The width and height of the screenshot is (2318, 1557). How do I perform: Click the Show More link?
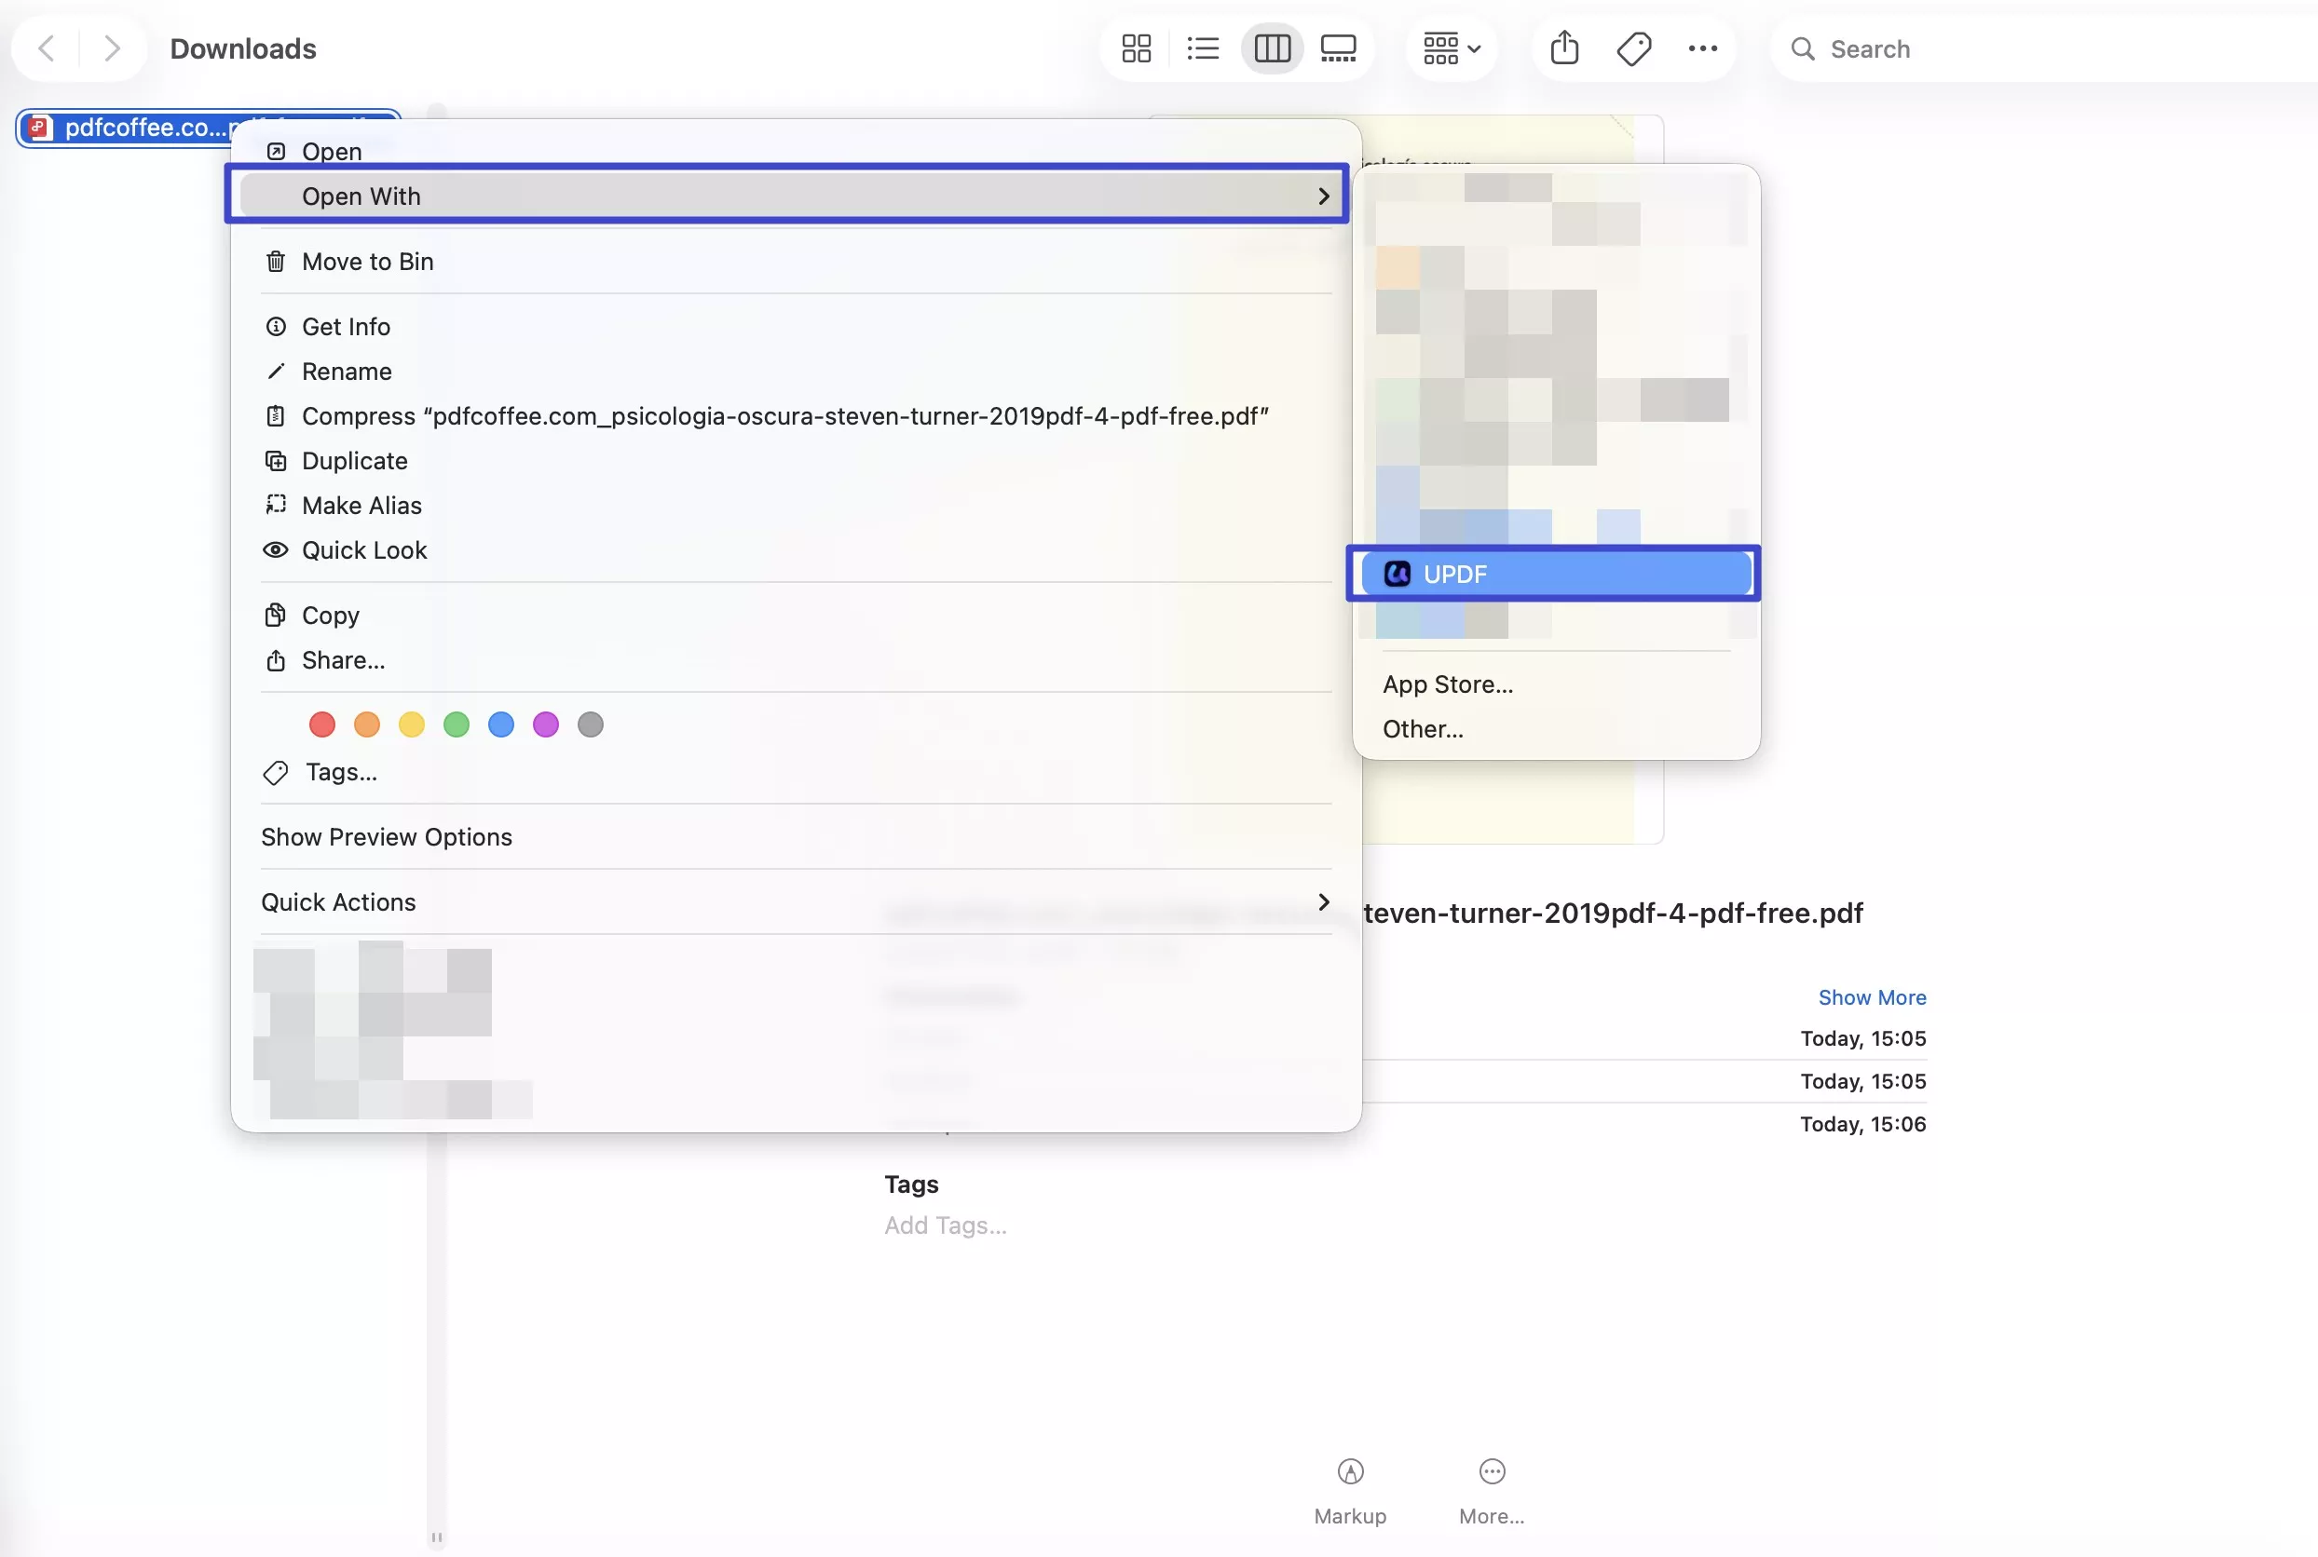(1871, 997)
